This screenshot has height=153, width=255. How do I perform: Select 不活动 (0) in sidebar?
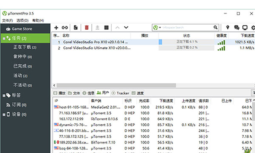pyautogui.click(x=23, y=85)
